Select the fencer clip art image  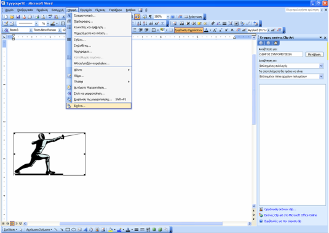(x=50, y=154)
